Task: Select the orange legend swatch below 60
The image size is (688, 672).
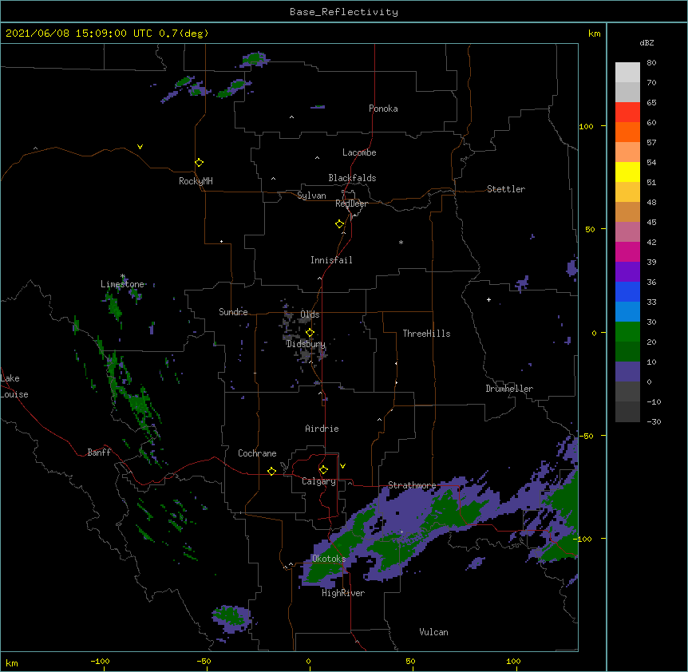Action: pyautogui.click(x=627, y=132)
